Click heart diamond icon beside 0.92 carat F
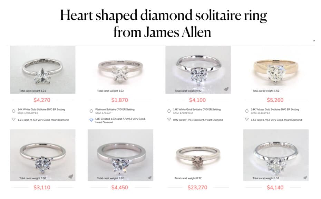The width and height of the screenshot is (321, 199). click(169, 120)
